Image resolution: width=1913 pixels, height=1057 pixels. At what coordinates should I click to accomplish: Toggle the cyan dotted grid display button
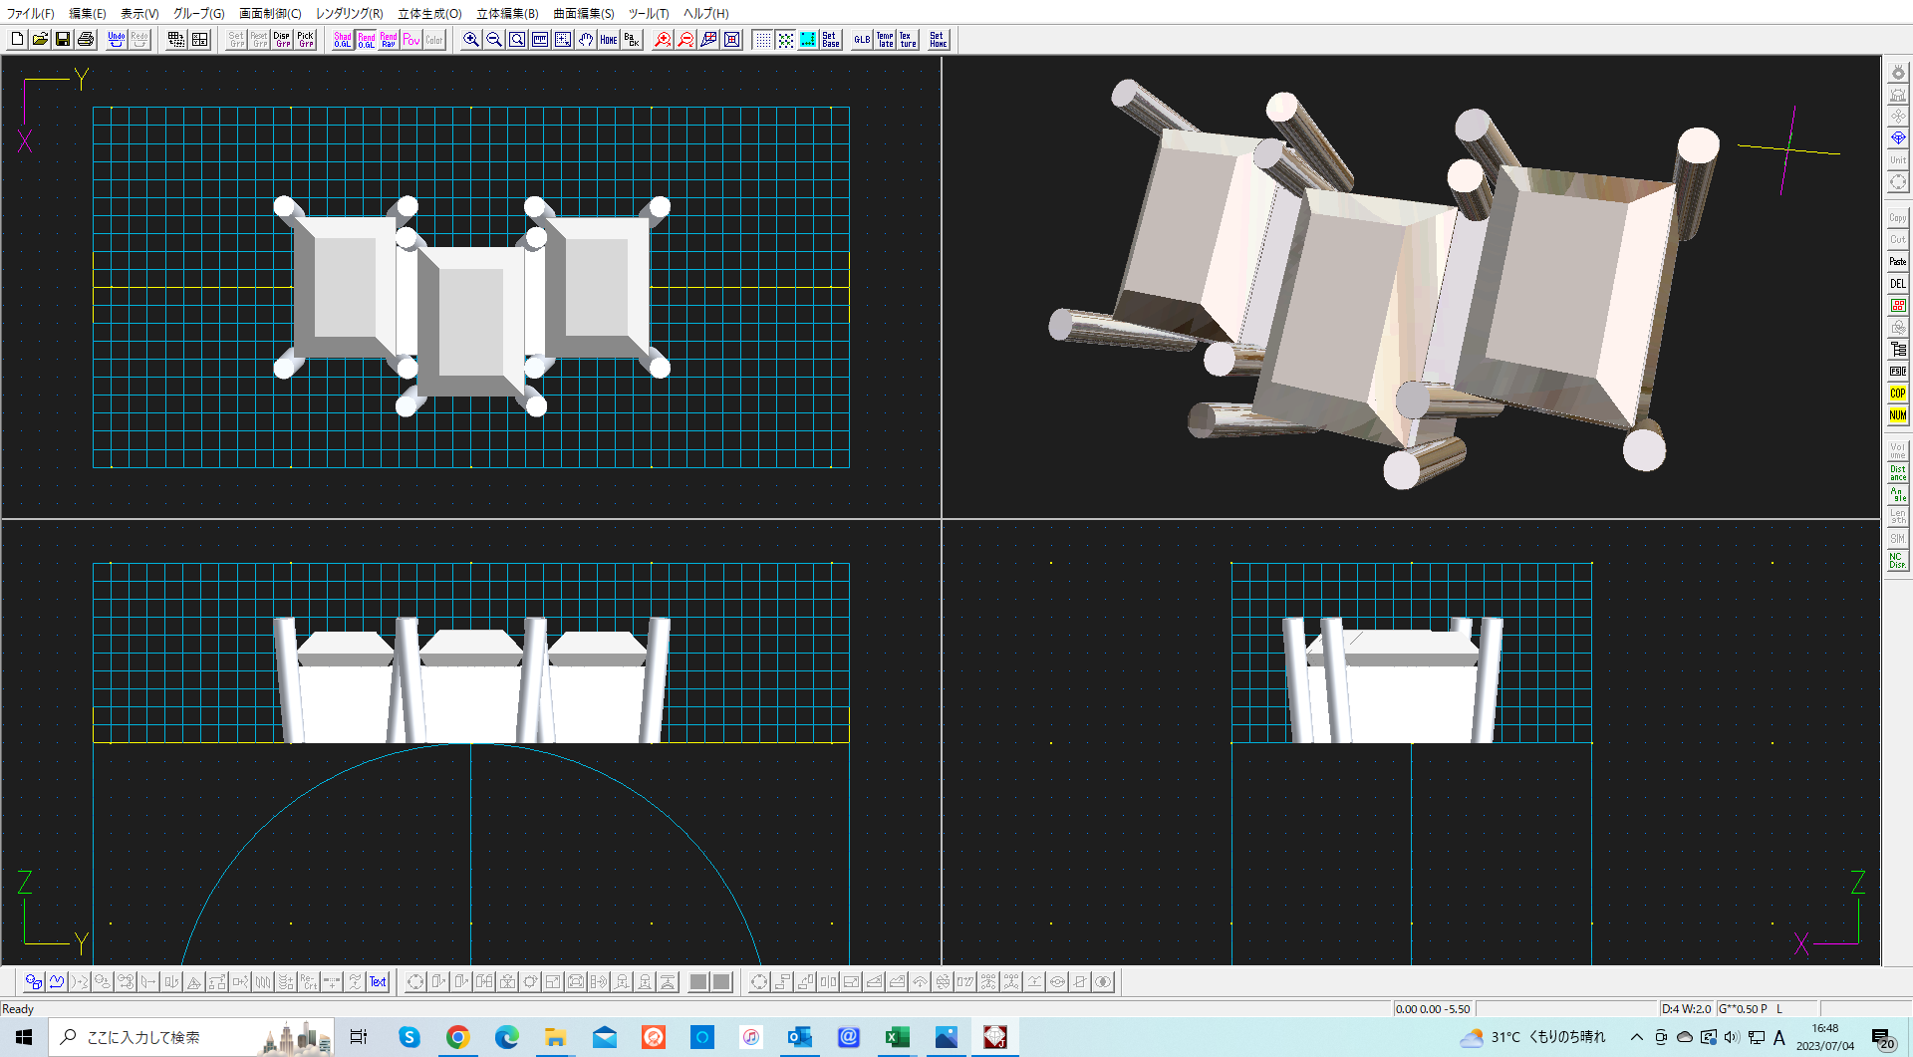808,40
